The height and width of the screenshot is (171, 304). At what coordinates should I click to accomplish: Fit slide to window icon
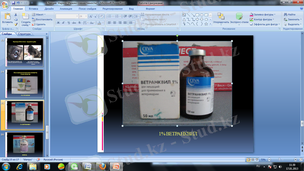tap(301, 160)
